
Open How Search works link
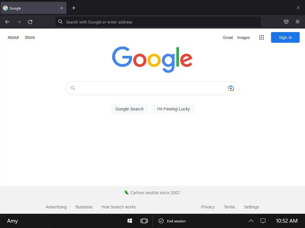[119, 207]
